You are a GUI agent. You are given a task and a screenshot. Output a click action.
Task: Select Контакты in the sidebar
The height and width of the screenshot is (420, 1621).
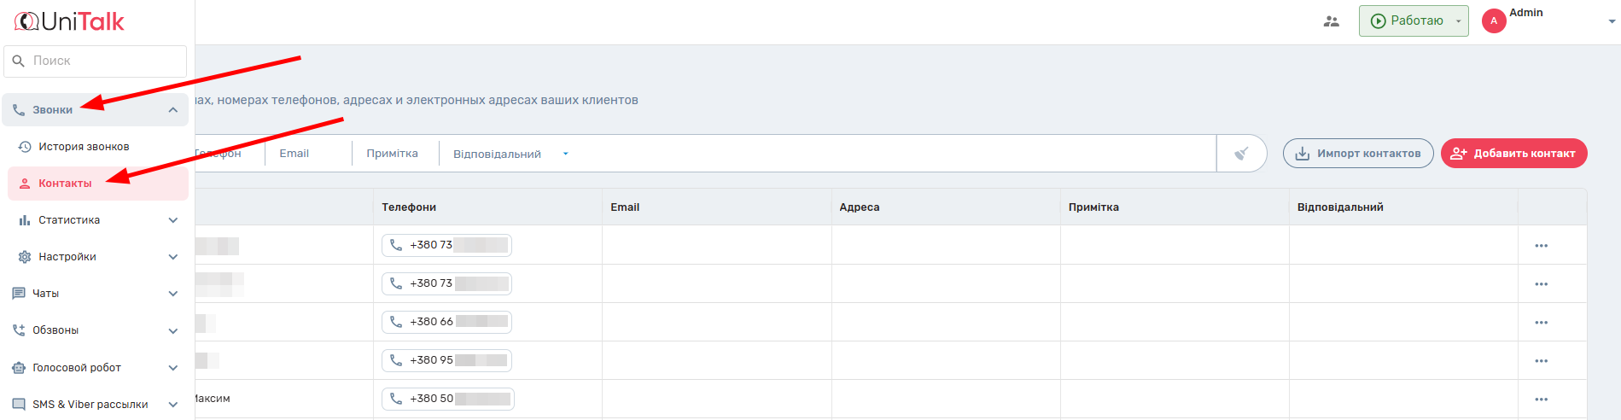(65, 184)
